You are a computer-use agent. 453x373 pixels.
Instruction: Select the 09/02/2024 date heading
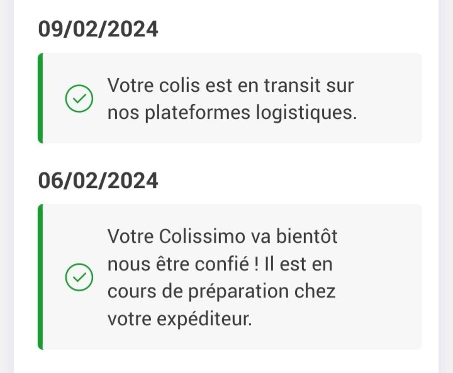[x=98, y=29]
